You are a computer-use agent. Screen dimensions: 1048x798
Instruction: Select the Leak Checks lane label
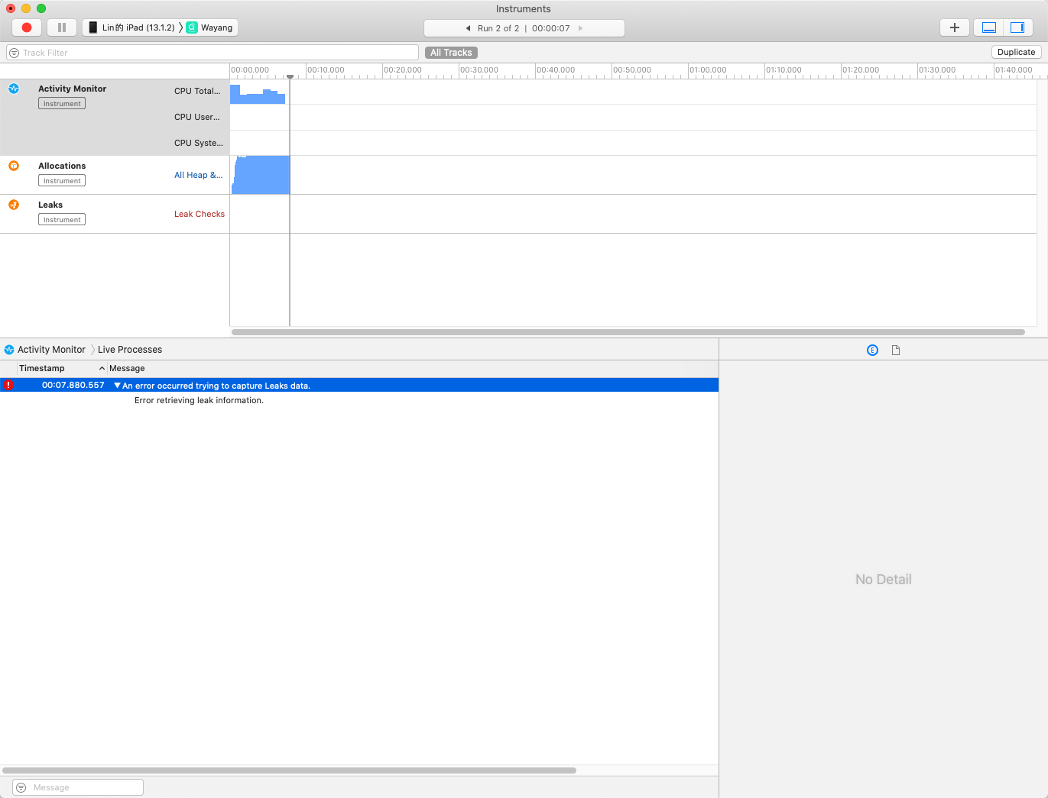pos(200,214)
